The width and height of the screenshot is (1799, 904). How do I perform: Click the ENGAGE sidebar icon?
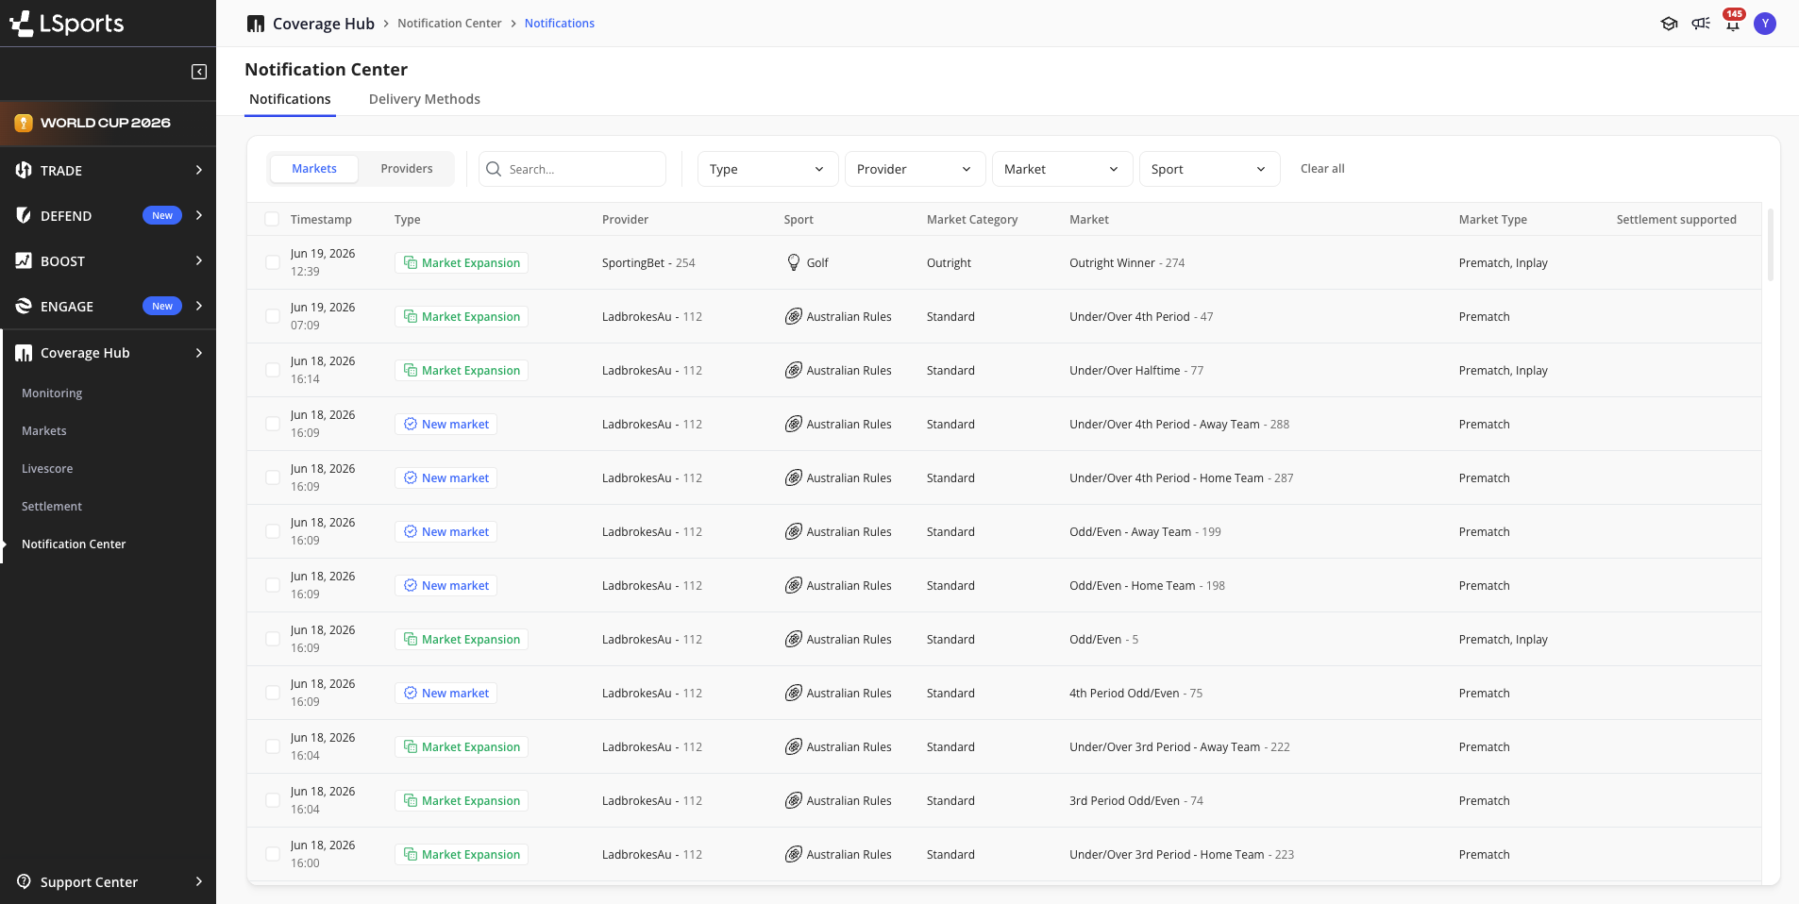(x=24, y=306)
